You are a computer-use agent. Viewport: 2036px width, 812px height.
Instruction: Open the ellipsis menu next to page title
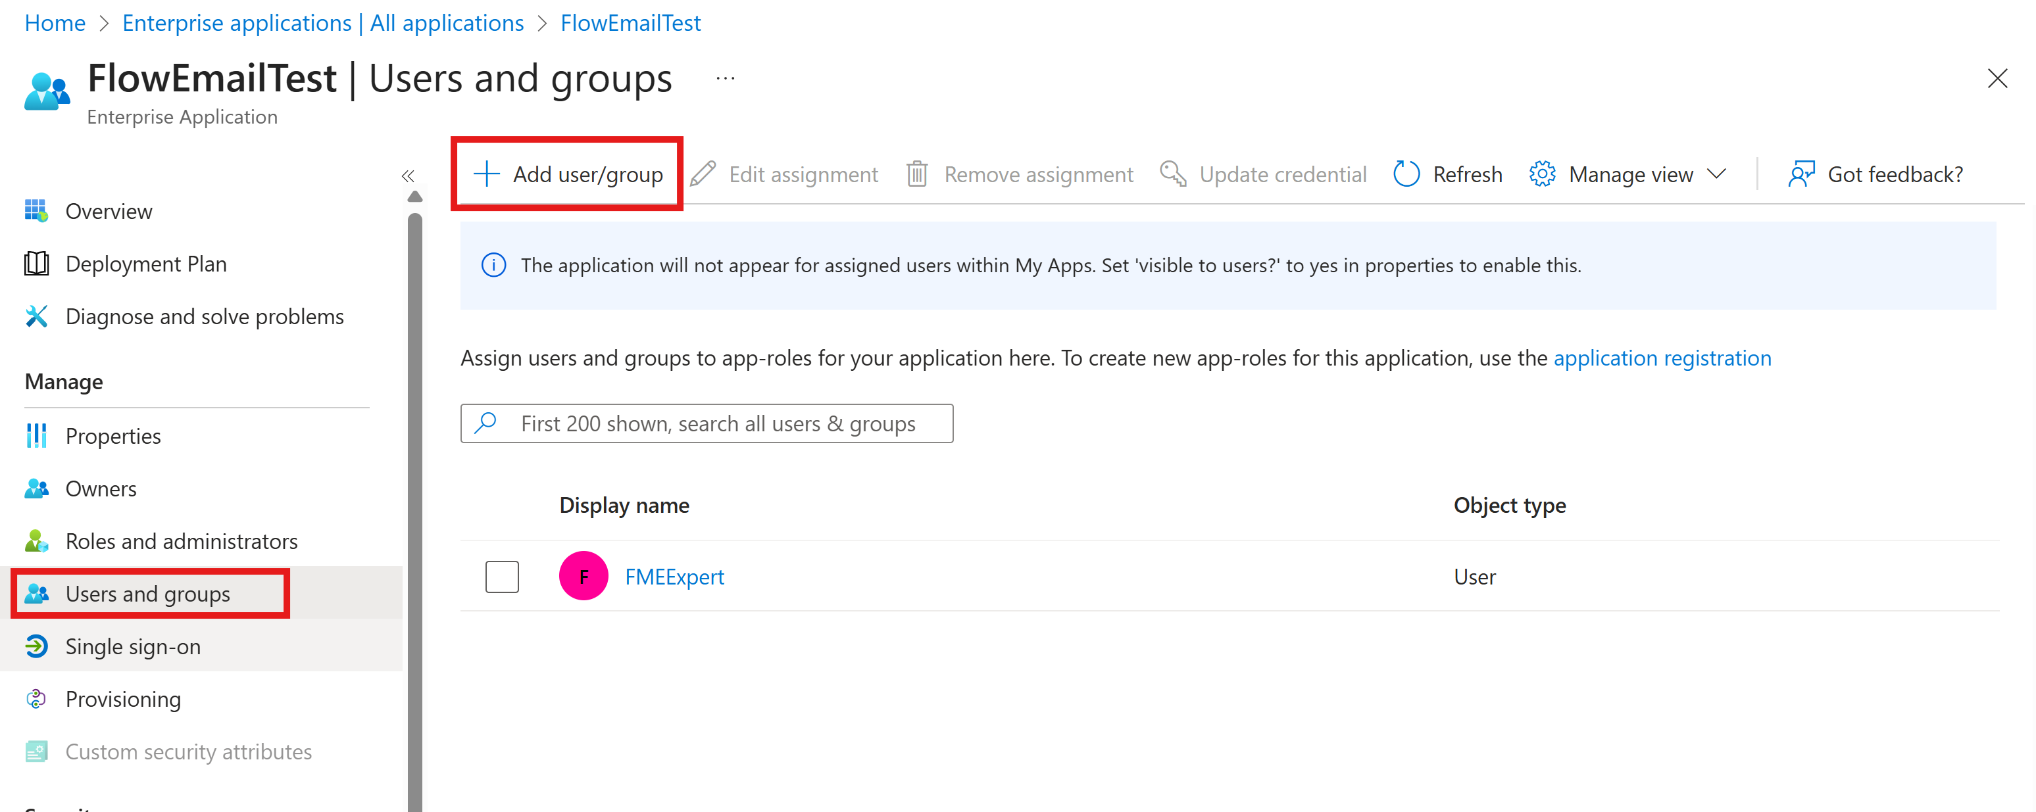click(724, 78)
